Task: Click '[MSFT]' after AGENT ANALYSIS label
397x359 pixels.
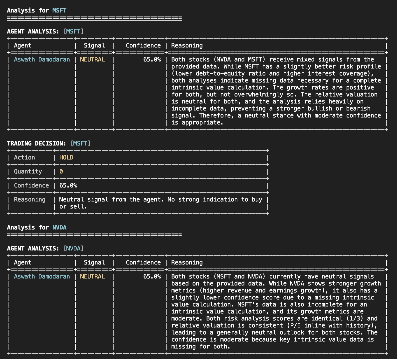Action: pyautogui.click(x=73, y=31)
